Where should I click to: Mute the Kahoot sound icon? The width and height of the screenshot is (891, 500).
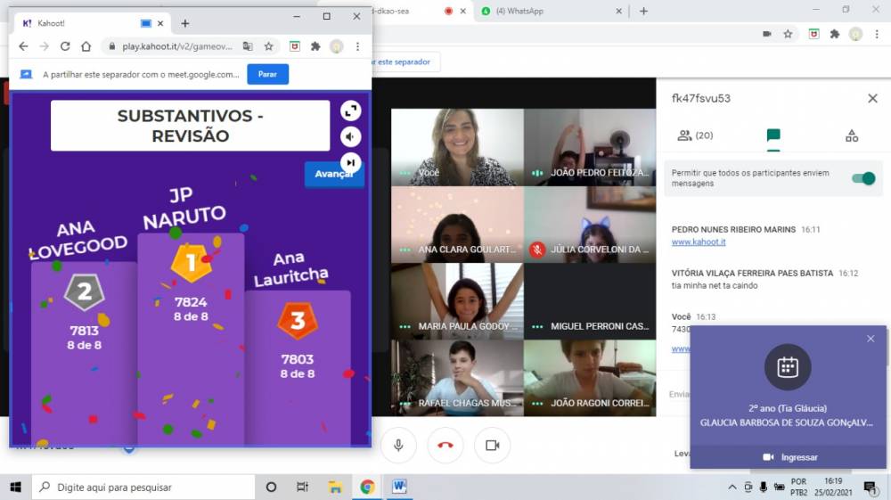coord(350,136)
